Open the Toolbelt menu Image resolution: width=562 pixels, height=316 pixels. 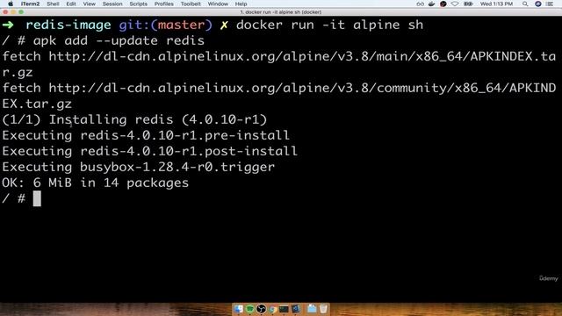pos(191,4)
